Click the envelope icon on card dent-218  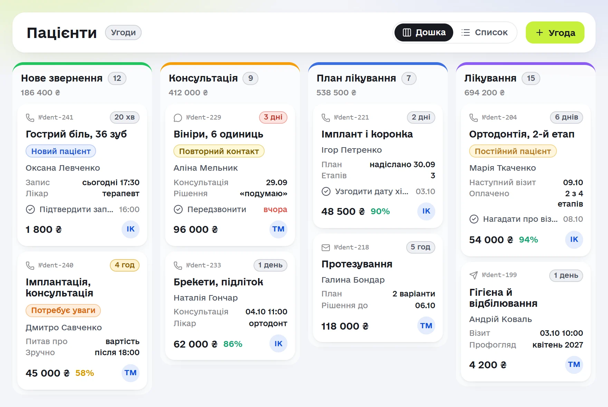[326, 247]
